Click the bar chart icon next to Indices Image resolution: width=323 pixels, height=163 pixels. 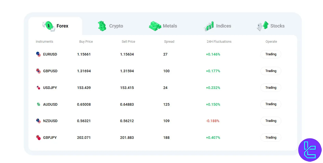pyautogui.click(x=208, y=25)
